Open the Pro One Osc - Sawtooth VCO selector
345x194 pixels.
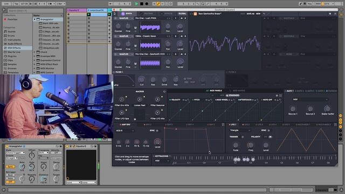click(x=150, y=54)
